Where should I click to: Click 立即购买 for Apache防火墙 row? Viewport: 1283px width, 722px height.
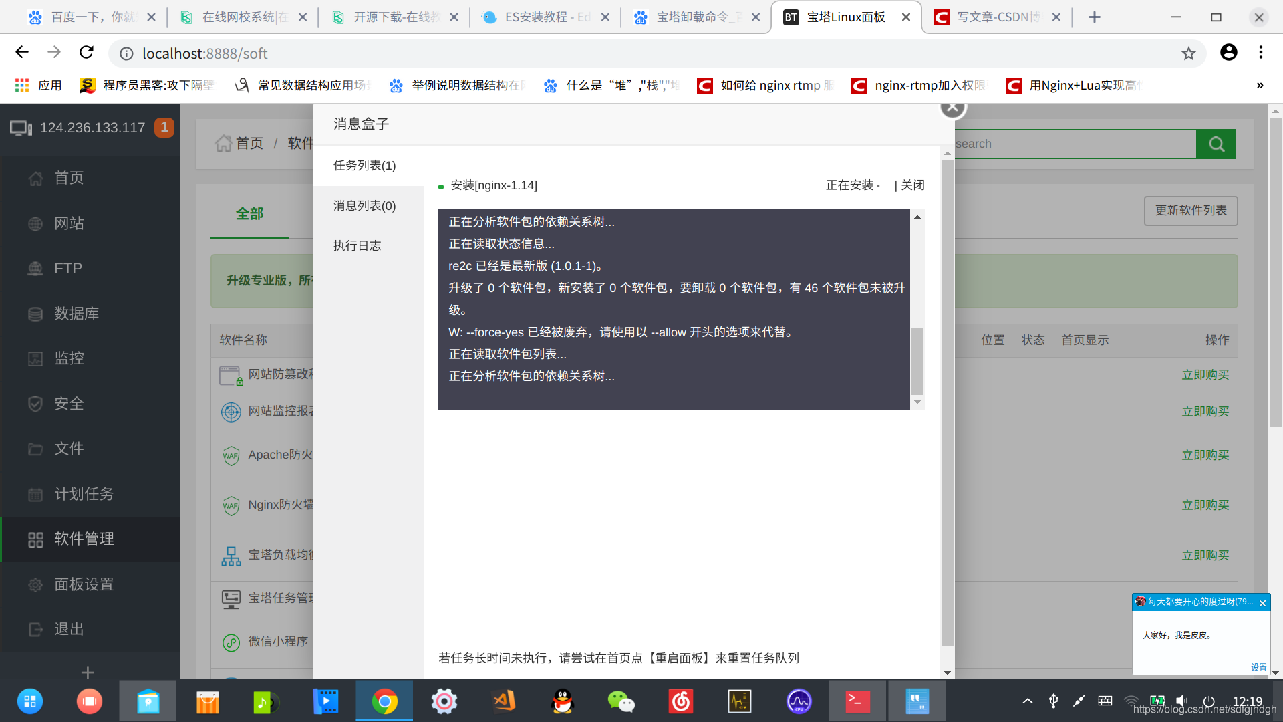(x=1205, y=455)
